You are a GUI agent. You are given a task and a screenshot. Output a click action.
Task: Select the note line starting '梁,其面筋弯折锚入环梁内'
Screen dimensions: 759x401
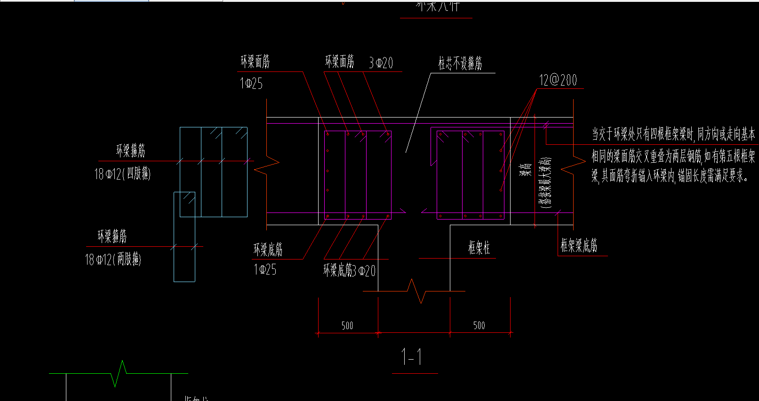pos(670,176)
